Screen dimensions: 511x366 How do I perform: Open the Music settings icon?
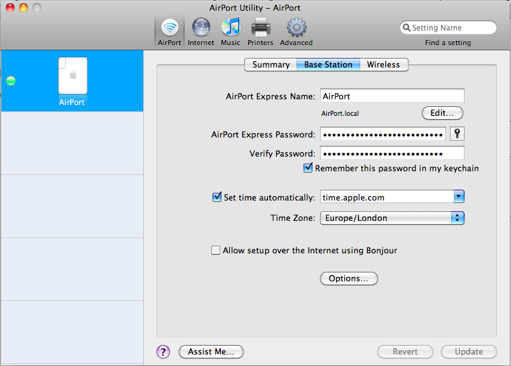coord(230,32)
